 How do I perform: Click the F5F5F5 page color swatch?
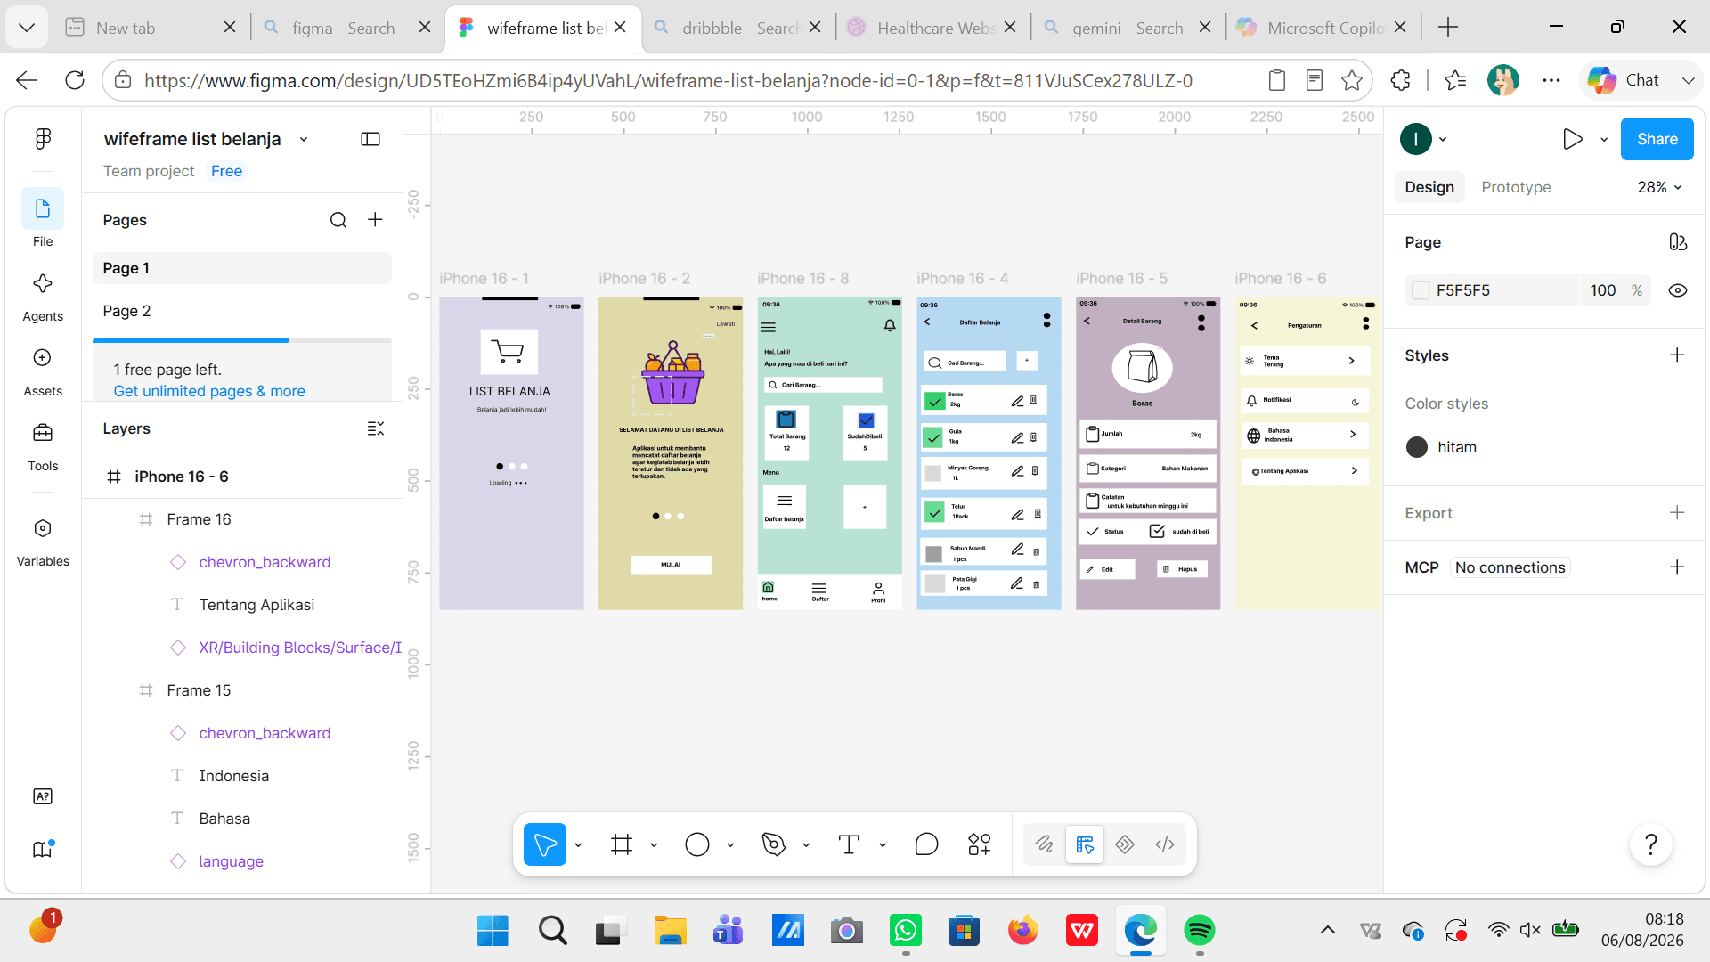pyautogui.click(x=1421, y=290)
